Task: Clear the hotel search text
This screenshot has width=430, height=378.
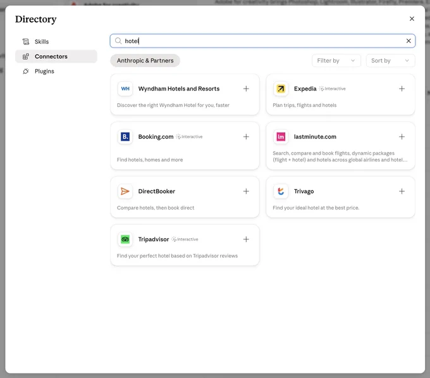Action: (x=408, y=41)
